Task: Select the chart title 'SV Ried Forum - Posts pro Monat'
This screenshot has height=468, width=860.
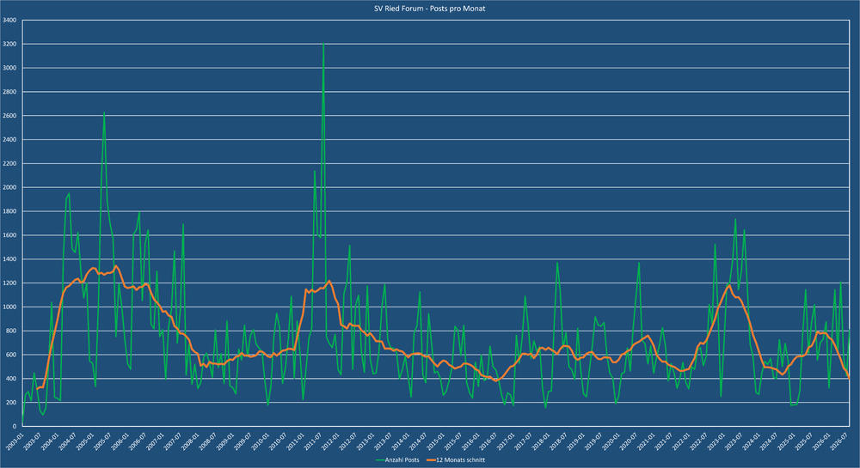Action: pyautogui.click(x=429, y=9)
